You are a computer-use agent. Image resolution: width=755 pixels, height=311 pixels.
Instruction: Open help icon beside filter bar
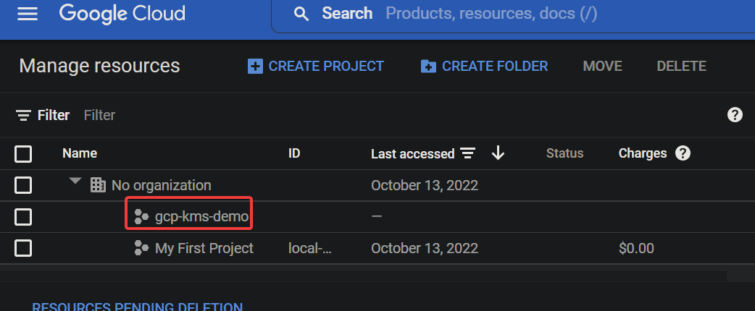[735, 115]
